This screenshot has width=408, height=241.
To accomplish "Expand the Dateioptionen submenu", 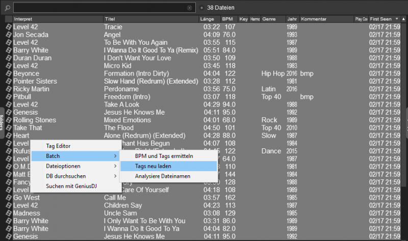I will click(x=114, y=166).
